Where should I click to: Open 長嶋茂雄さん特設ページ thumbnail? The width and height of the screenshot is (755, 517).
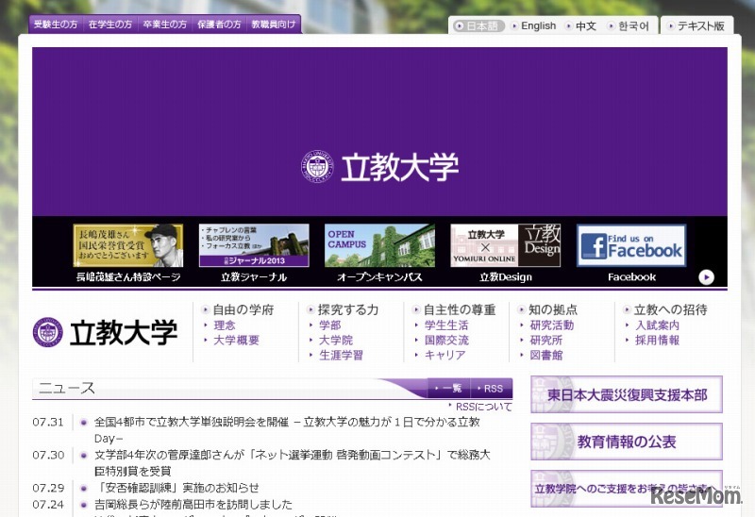coord(128,245)
